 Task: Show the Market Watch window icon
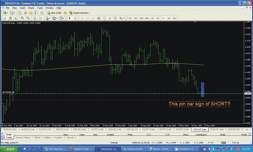[20, 13]
